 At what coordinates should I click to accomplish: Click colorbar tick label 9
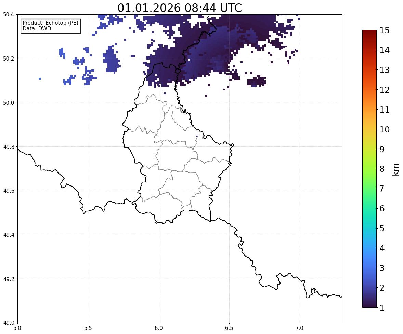coord(382,149)
